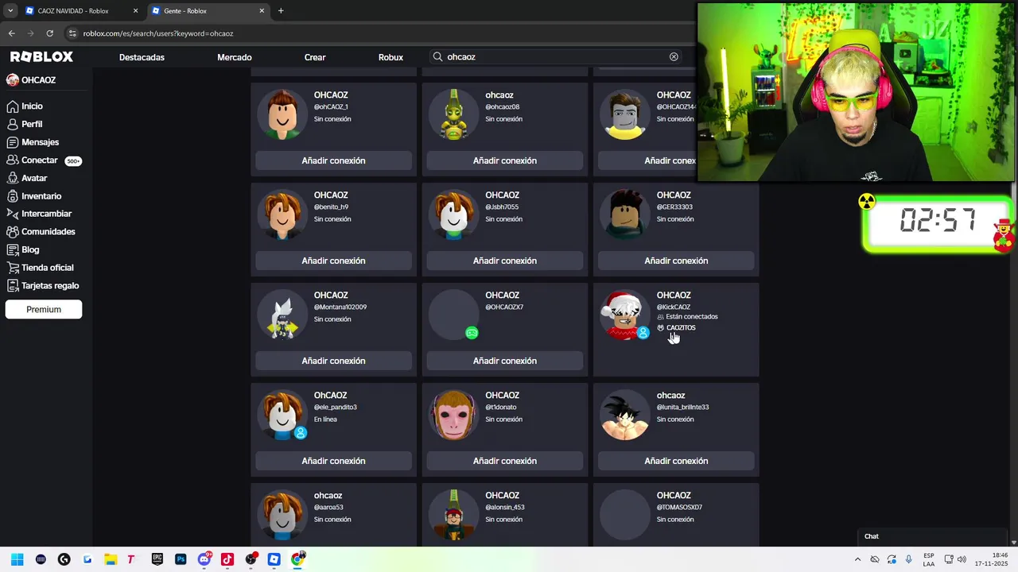The height and width of the screenshot is (572, 1018).
Task: Click username @TOMASOSXD7
Action: [679, 508]
